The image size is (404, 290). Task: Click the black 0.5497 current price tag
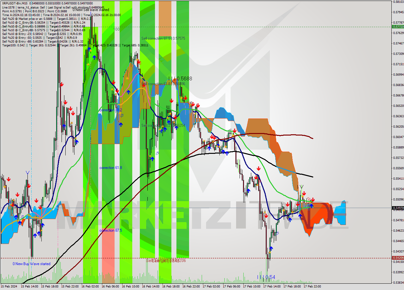(x=398, y=208)
